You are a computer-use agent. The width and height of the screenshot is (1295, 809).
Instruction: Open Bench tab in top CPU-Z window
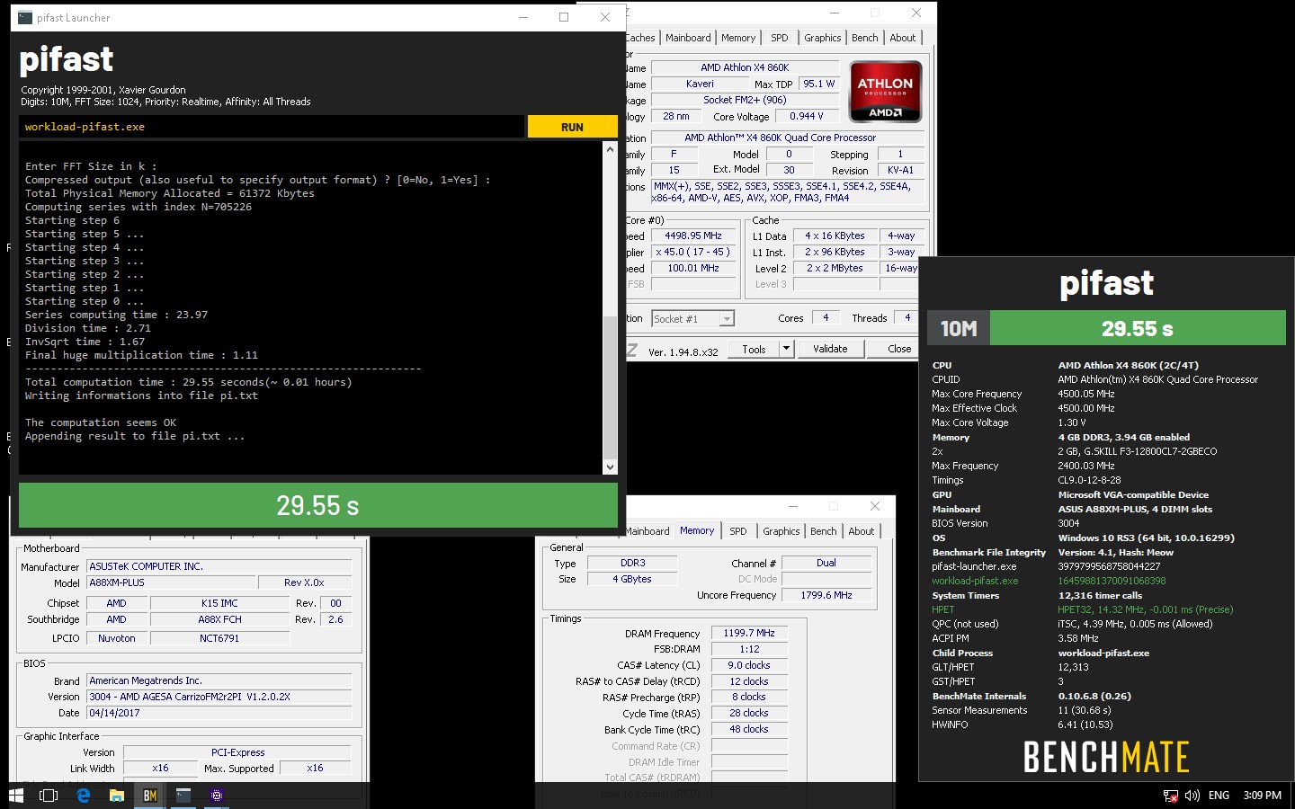(865, 38)
